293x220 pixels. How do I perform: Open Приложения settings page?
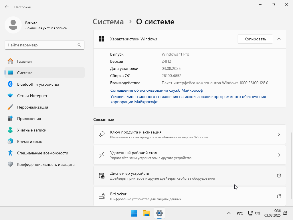point(45,118)
